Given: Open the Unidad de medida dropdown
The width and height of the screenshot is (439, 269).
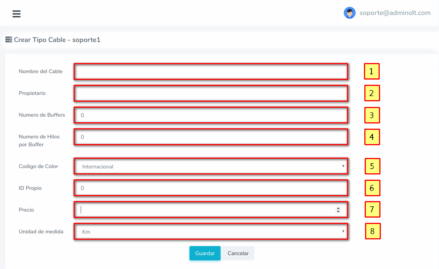Looking at the screenshot, I should pyautogui.click(x=210, y=232).
